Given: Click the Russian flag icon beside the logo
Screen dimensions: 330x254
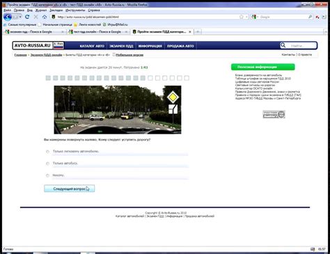Looking at the screenshot, I should [x=58, y=45].
